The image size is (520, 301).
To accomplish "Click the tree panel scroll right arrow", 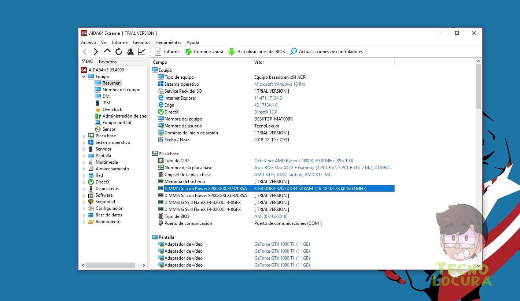I will point(144,265).
